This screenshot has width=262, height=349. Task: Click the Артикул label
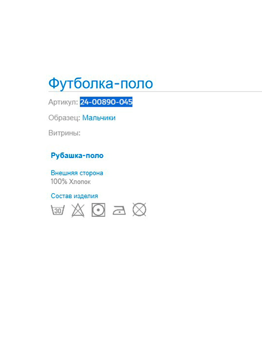(x=63, y=102)
